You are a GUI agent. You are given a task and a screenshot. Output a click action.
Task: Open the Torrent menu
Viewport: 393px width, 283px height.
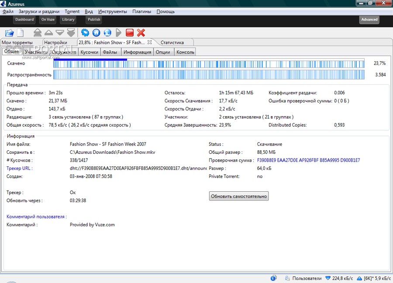pos(72,11)
